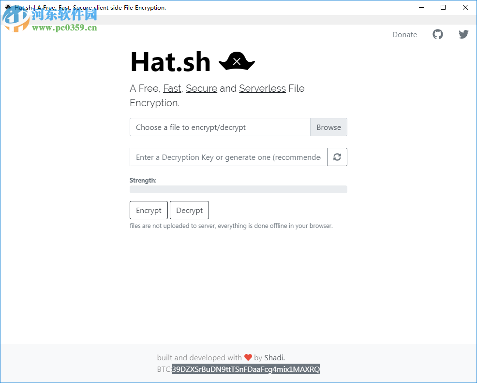This screenshot has width=477, height=383.
Task: Click the heart icon in the footer
Action: pos(248,357)
